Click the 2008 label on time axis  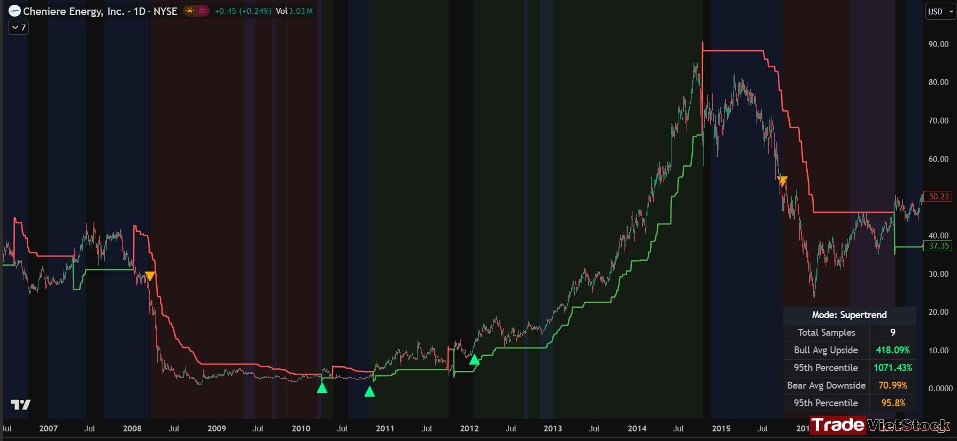132,429
